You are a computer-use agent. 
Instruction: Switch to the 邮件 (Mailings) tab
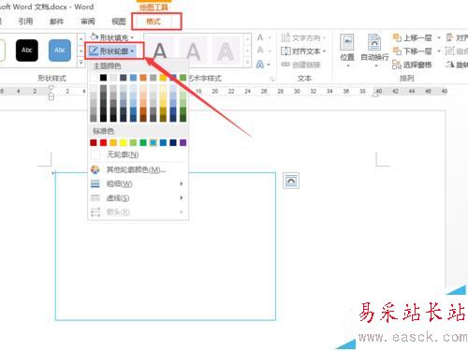coord(56,22)
